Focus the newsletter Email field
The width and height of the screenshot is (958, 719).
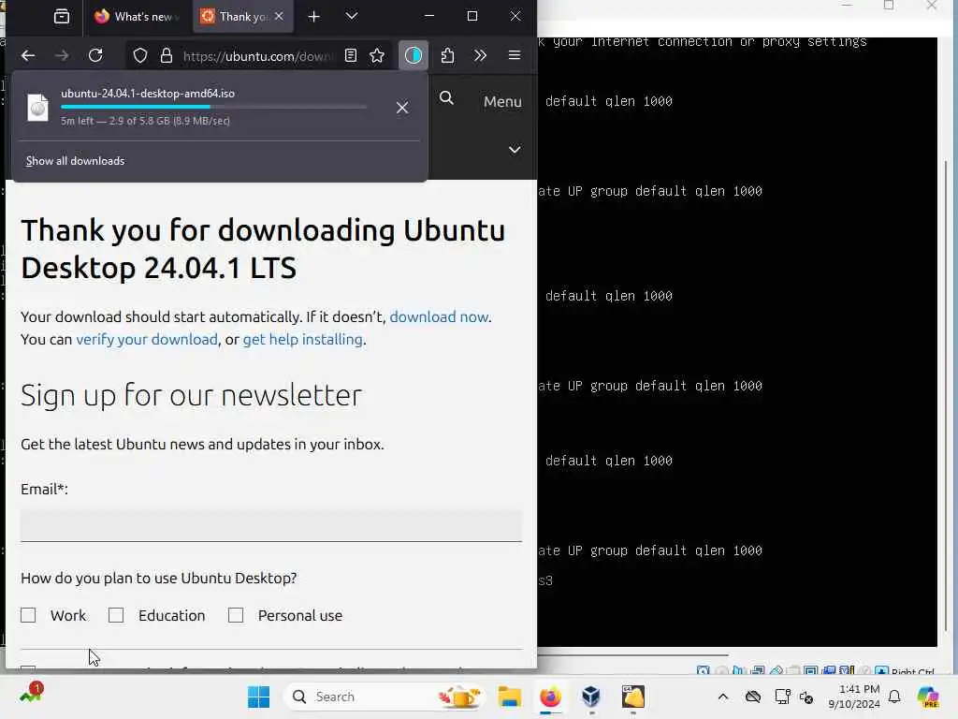click(271, 525)
